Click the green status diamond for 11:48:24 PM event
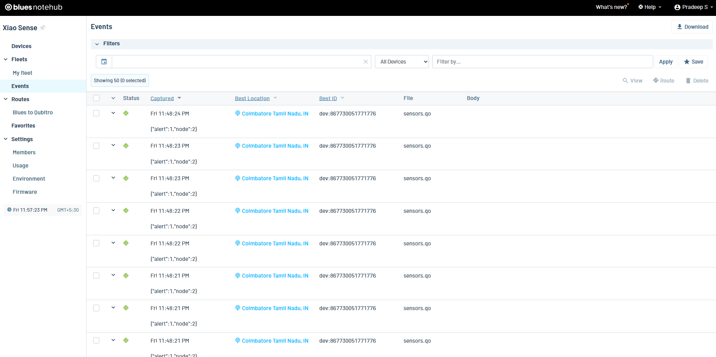Screen dimensions: 716x357 pyautogui.click(x=126, y=113)
